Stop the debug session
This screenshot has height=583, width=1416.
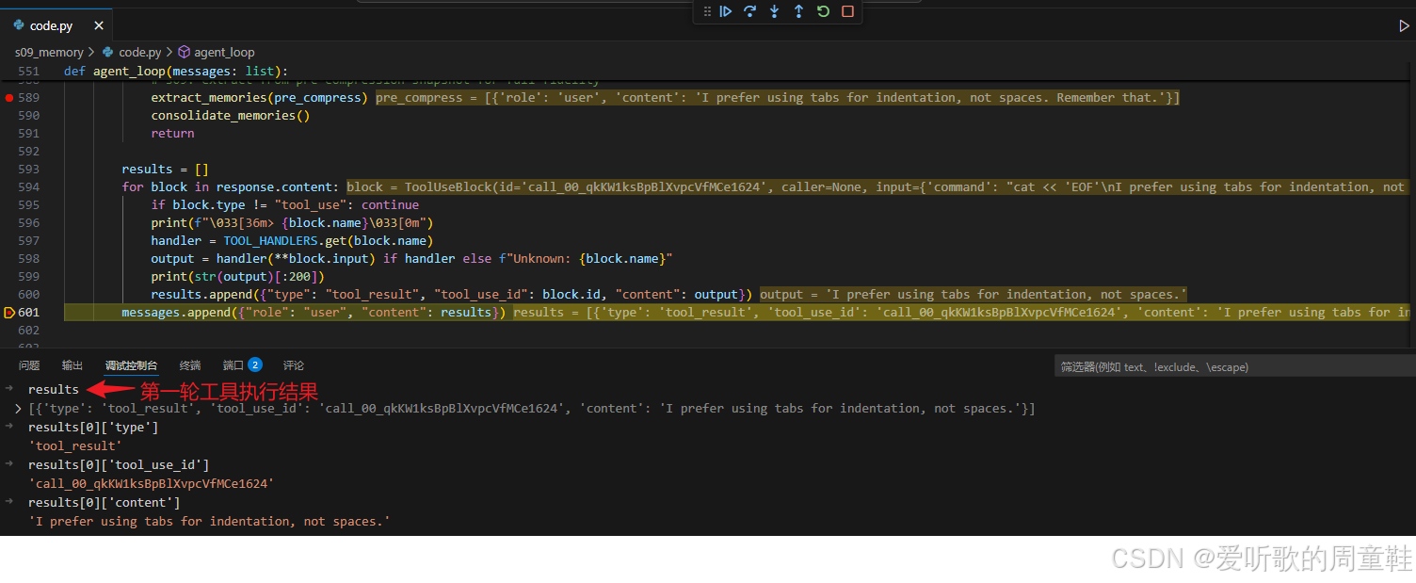click(x=847, y=11)
